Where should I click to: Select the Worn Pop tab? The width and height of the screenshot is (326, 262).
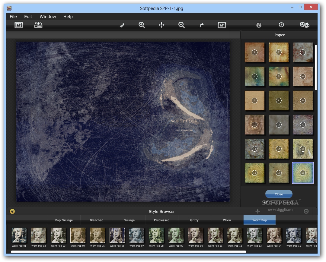[260, 220]
